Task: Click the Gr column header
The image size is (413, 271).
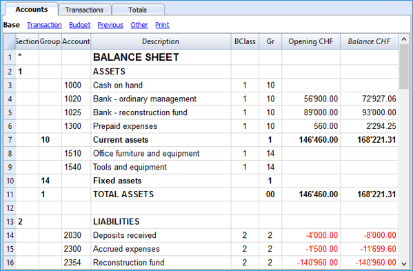Action: click(270, 41)
